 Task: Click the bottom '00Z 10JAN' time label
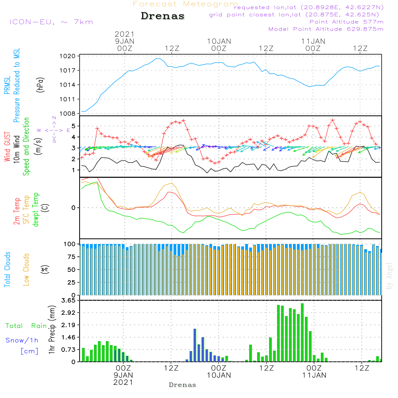coord(219,372)
